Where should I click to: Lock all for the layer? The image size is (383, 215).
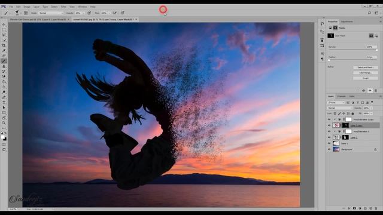click(x=352, y=113)
